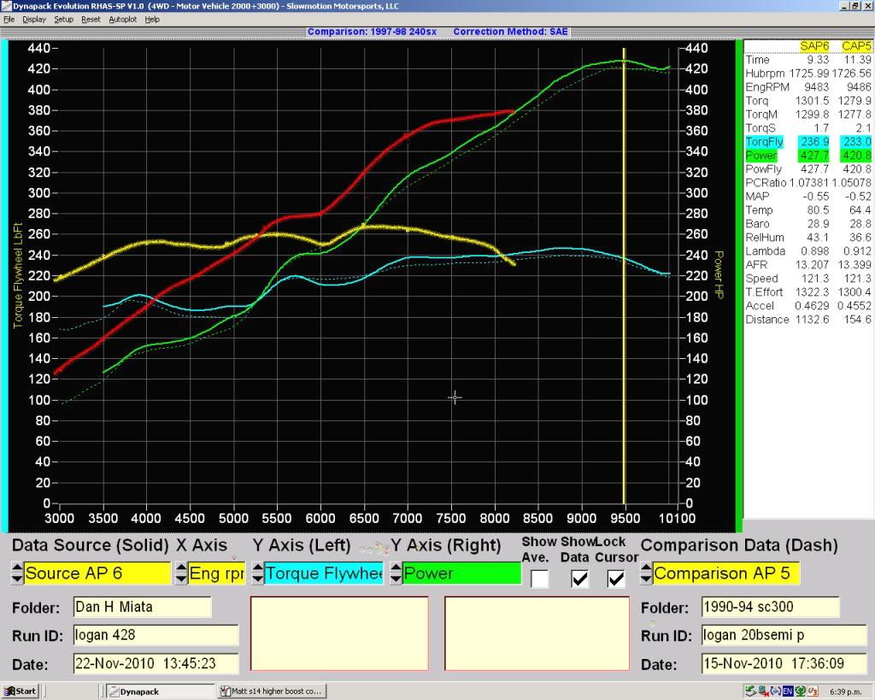This screenshot has width=875, height=700.
Task: Click the disconnected network tray icon
Action: click(763, 691)
